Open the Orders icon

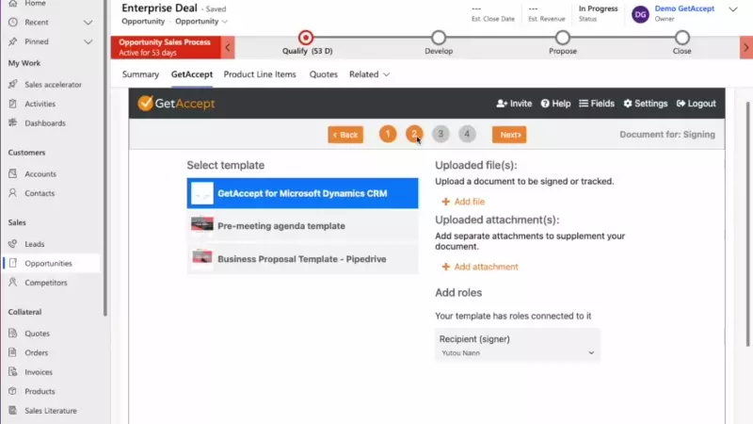(13, 352)
